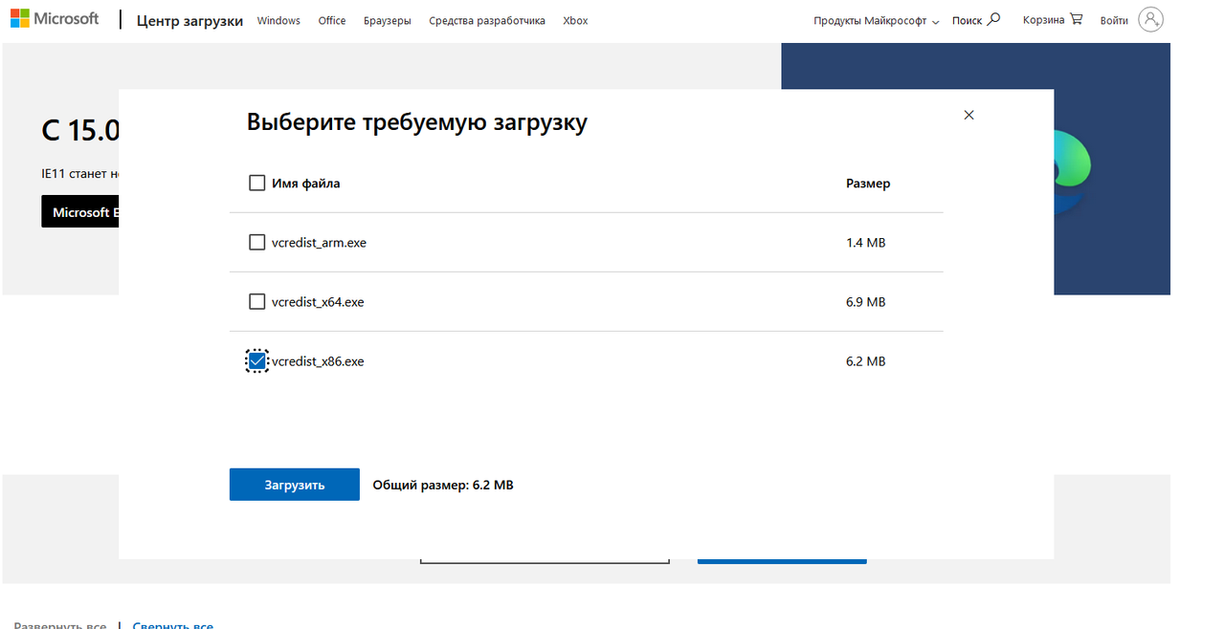This screenshot has width=1225, height=629.
Task: Click vcredist_x64.exe file name
Action: point(318,302)
